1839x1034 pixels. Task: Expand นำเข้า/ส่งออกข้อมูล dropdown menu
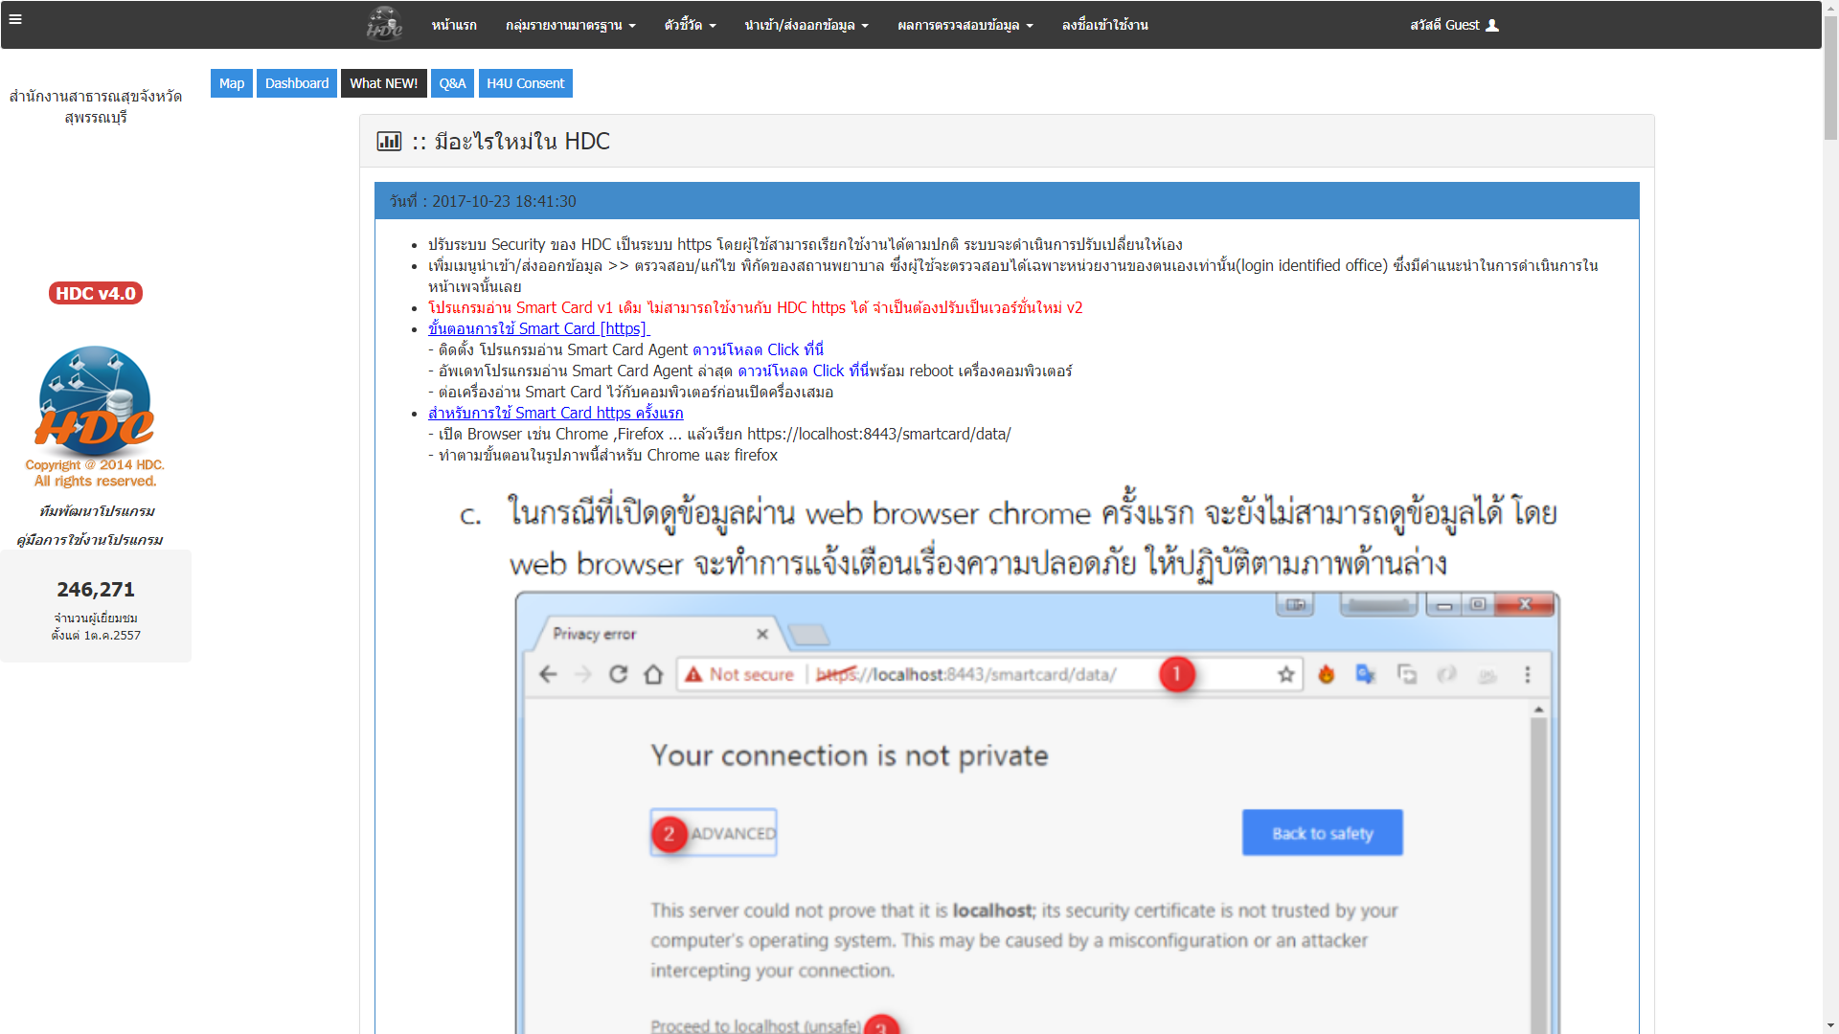[x=806, y=26]
